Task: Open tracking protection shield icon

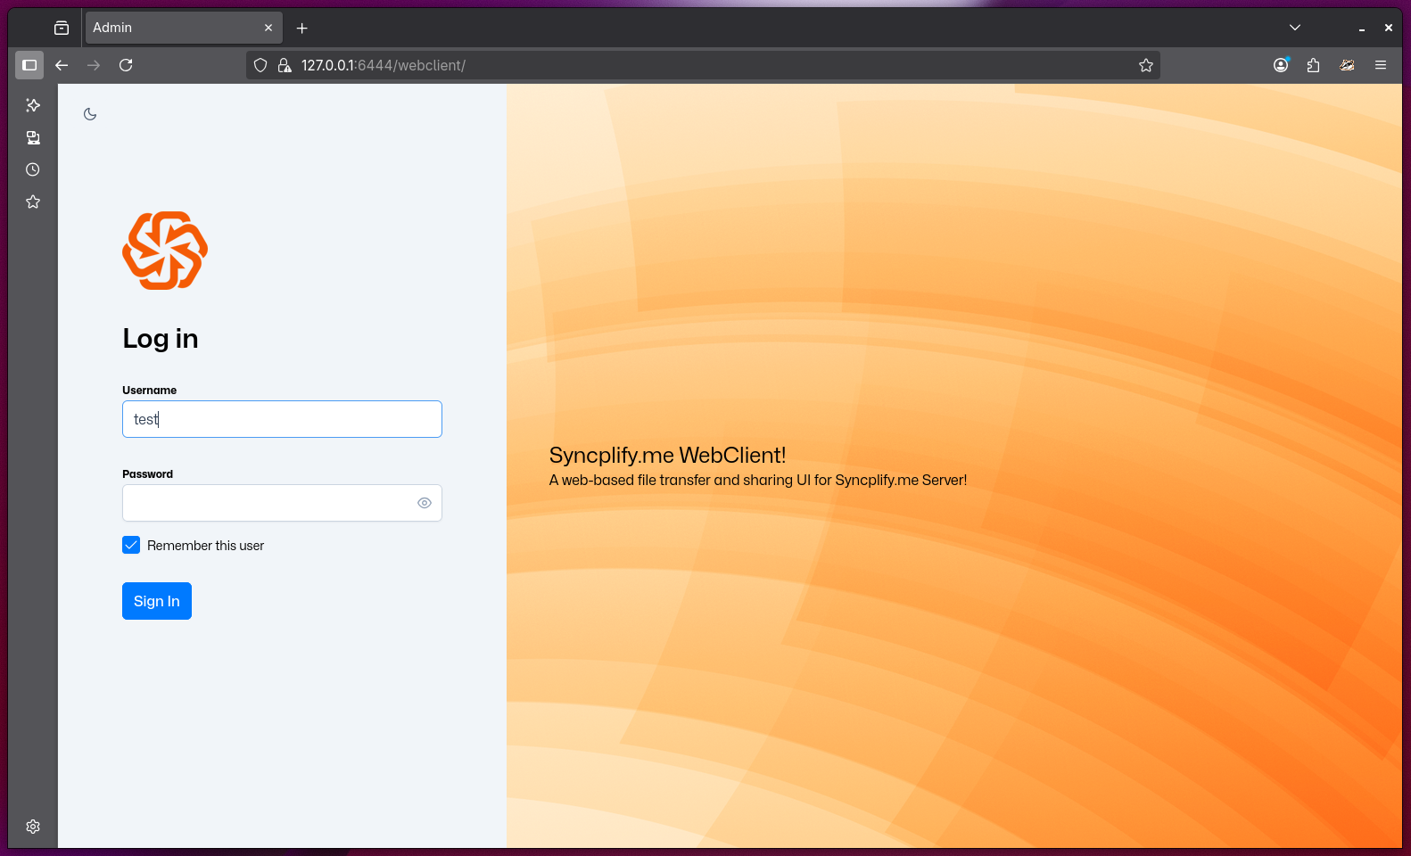Action: pos(260,65)
